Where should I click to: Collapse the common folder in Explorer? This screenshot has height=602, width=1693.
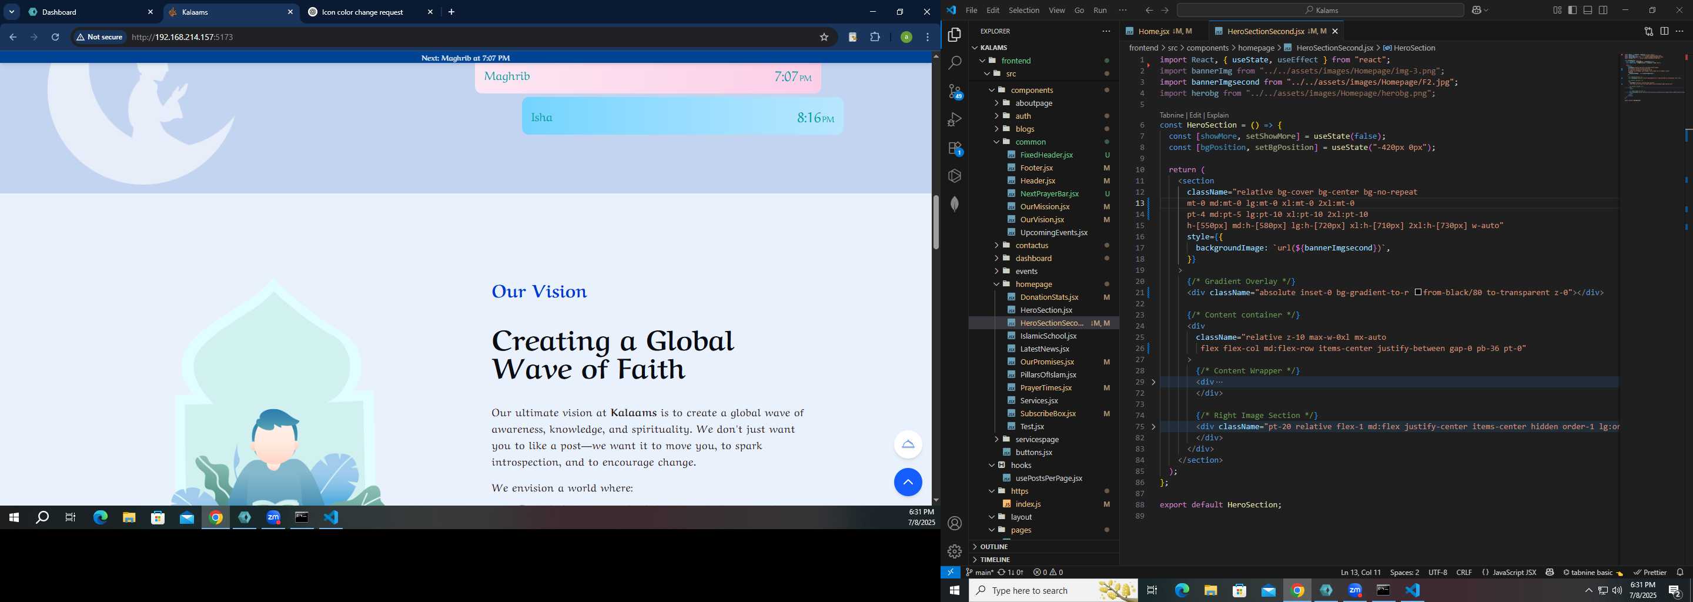[996, 142]
